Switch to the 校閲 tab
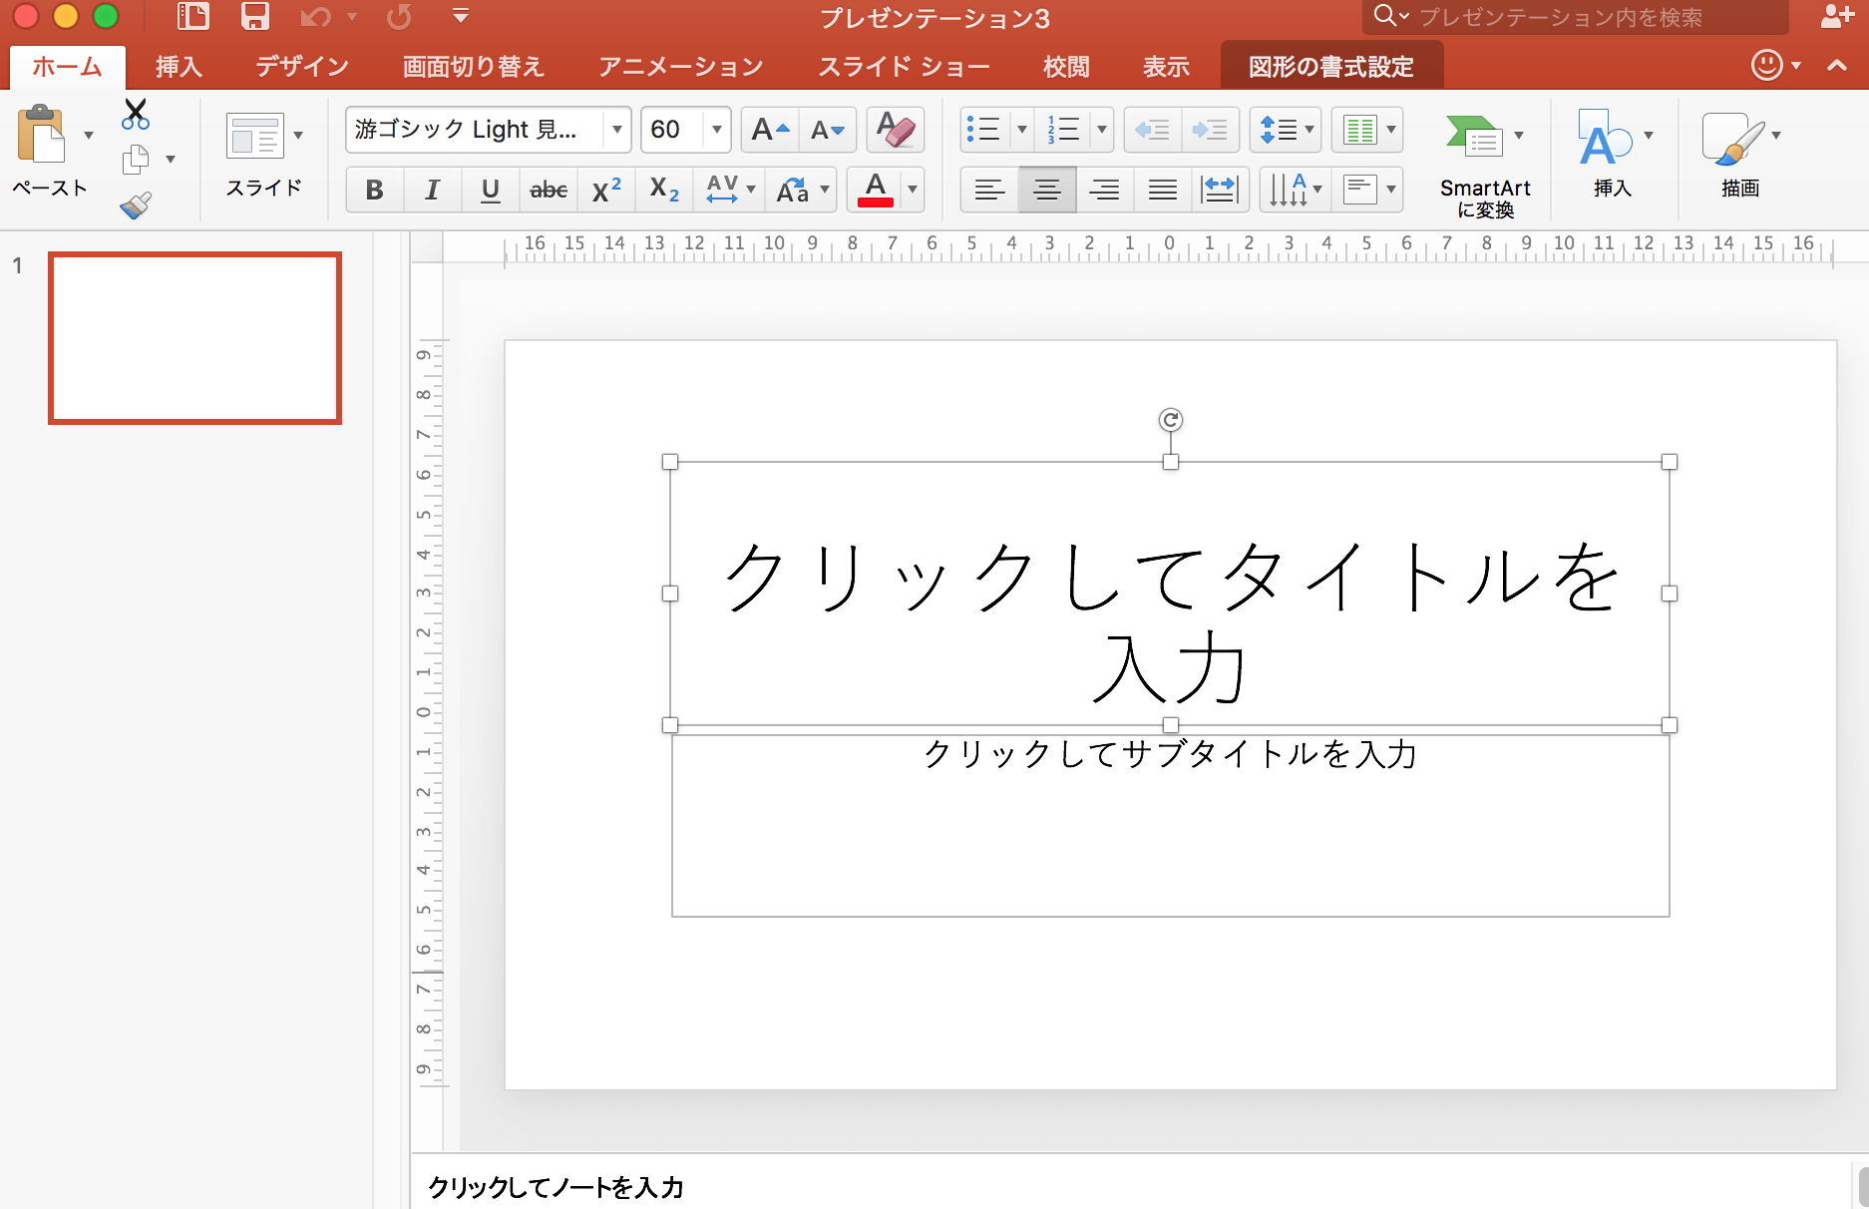 pyautogui.click(x=1066, y=67)
